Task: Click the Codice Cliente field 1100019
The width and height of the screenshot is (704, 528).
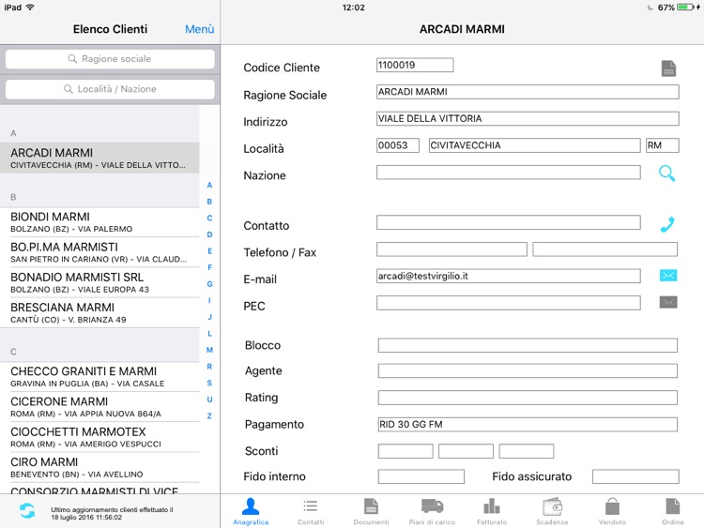Action: 415,65
